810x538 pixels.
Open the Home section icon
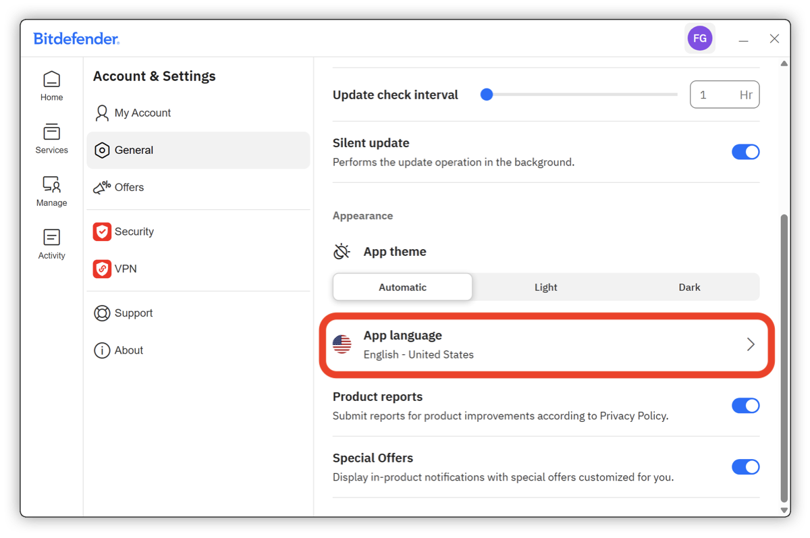click(51, 80)
